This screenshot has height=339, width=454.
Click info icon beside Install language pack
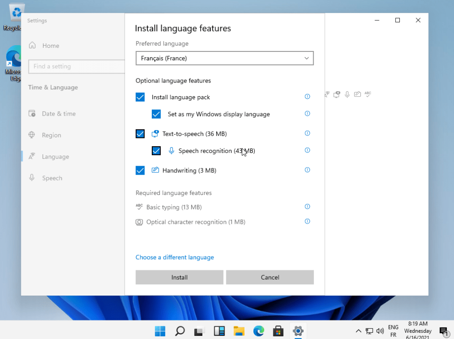(x=307, y=97)
